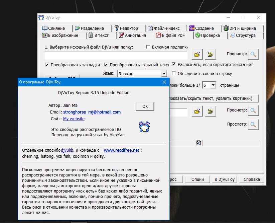The width and height of the screenshot is (275, 223).
Task: Click the top Просмотр magnifier icon
Action: 253,54
